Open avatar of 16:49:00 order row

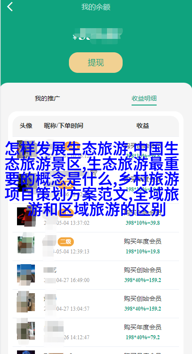(x=26, y=274)
